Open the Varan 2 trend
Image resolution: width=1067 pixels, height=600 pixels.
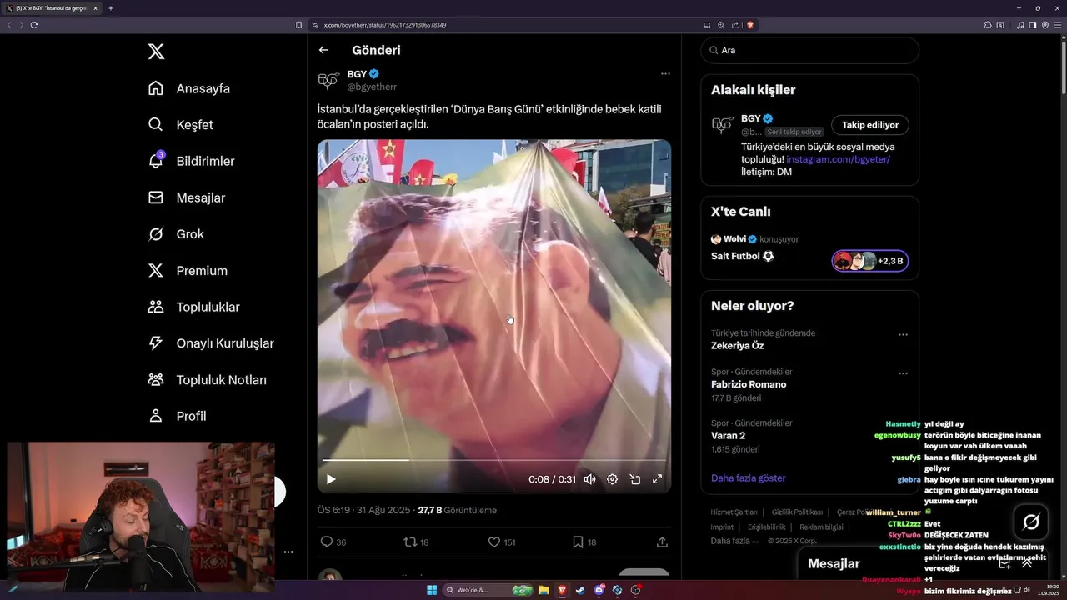coord(728,436)
